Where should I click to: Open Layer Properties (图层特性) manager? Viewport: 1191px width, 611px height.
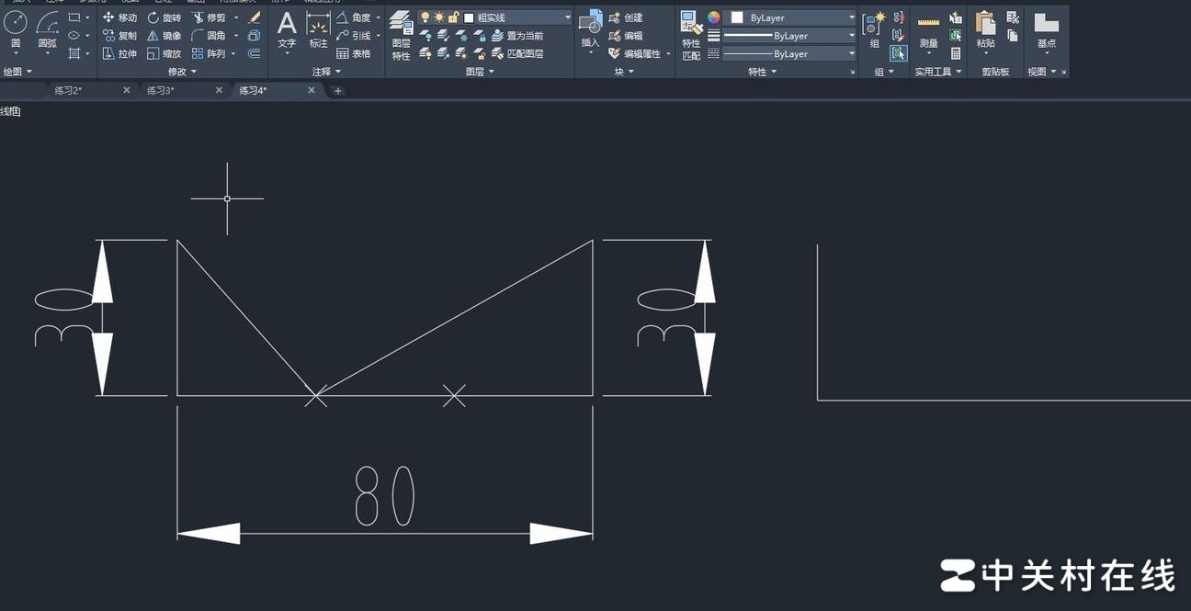click(401, 35)
